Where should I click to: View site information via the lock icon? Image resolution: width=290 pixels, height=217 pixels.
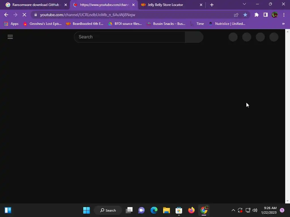pos(36,15)
